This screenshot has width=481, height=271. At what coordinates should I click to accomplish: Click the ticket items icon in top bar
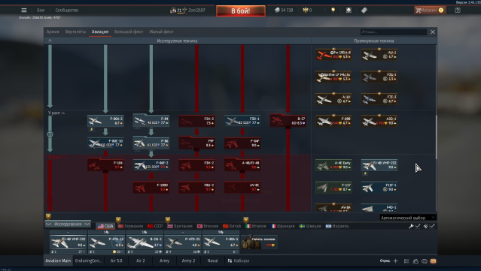coord(364,10)
